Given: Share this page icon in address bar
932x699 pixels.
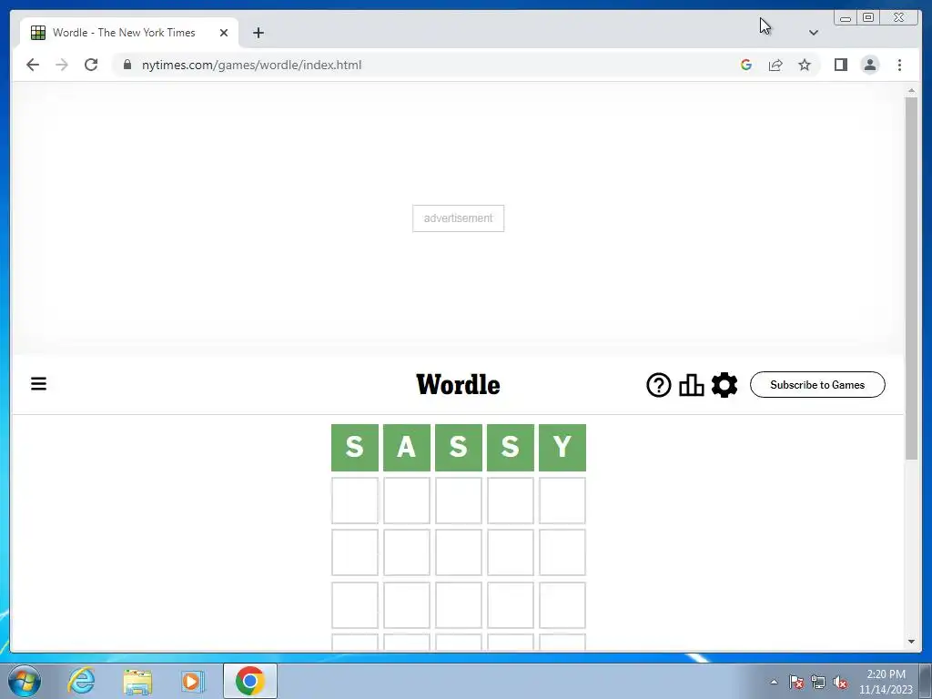Looking at the screenshot, I should 775,65.
